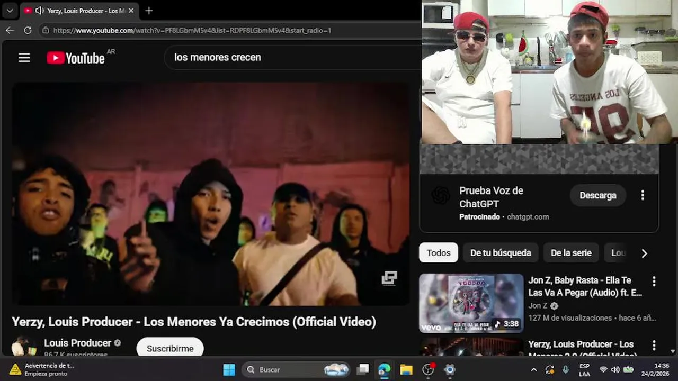
Task: Open options for the Los Menores 2.0 video
Action: 654,346
